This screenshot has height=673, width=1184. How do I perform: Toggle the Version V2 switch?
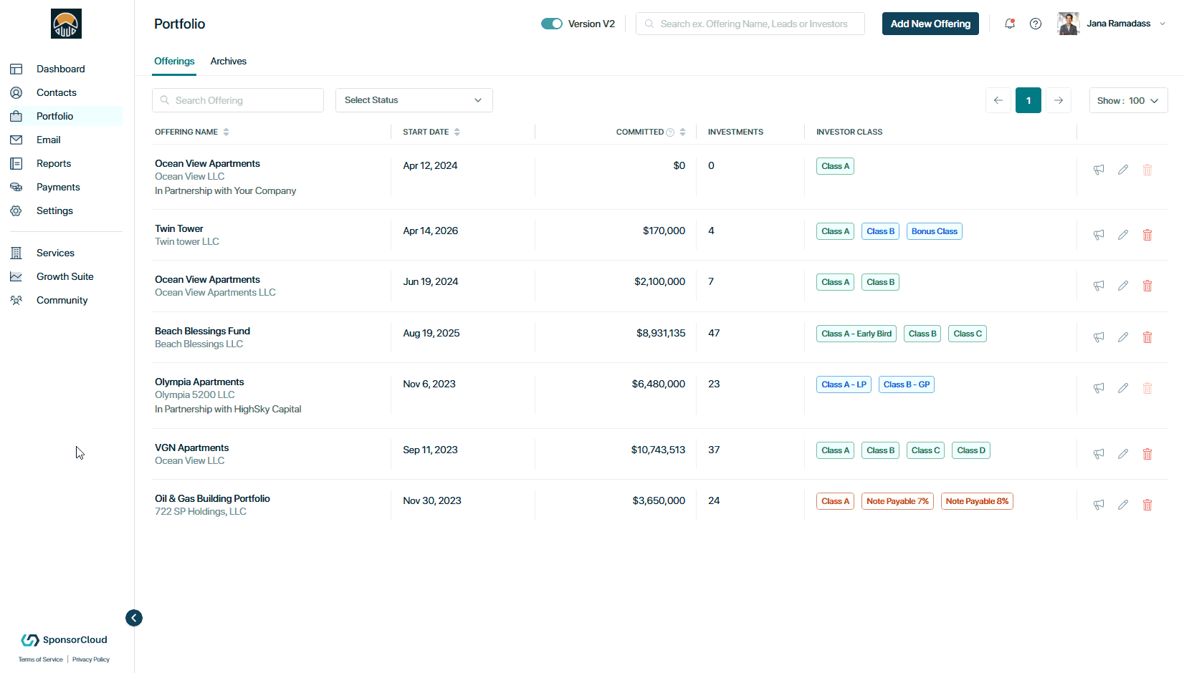[x=552, y=24]
